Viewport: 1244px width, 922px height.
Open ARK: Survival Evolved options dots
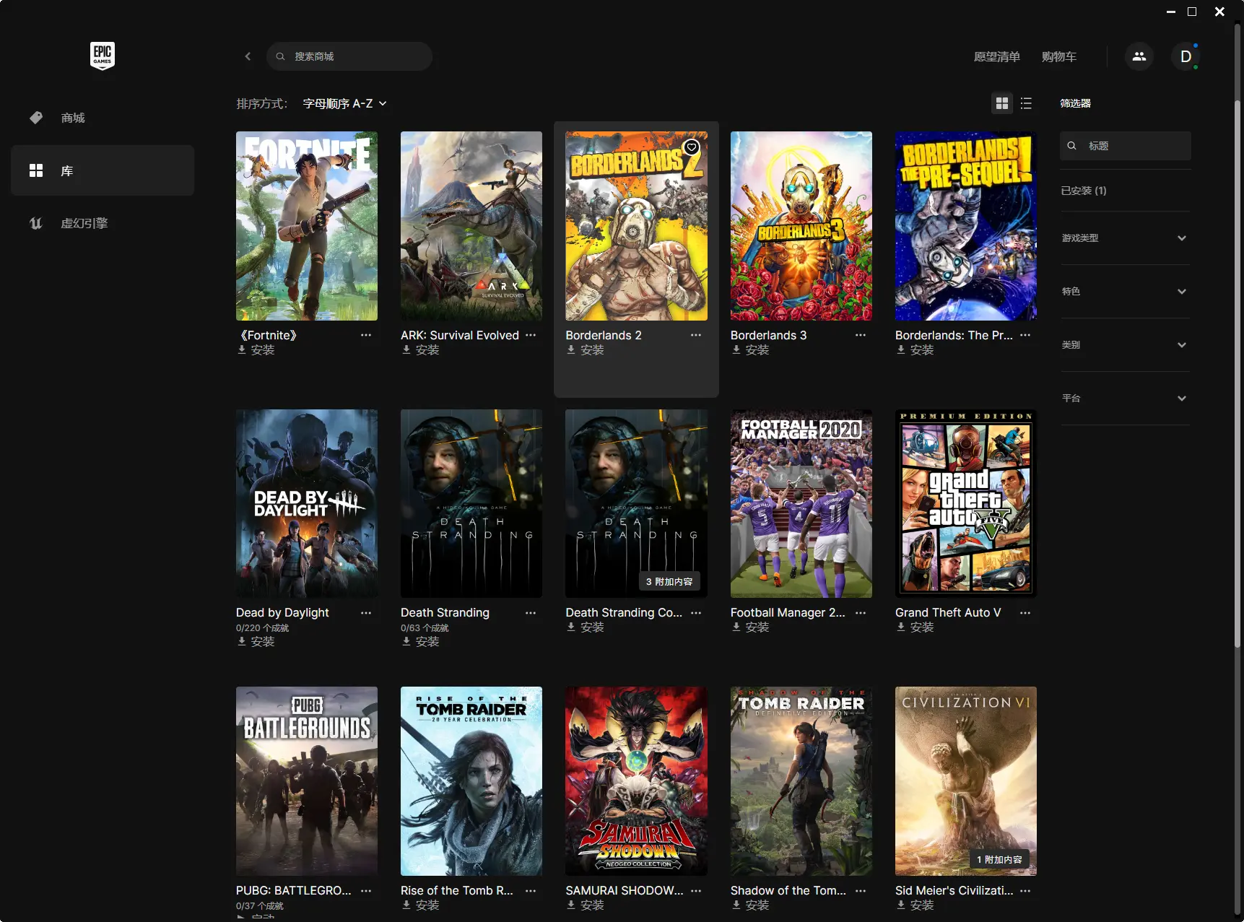pyautogui.click(x=531, y=335)
